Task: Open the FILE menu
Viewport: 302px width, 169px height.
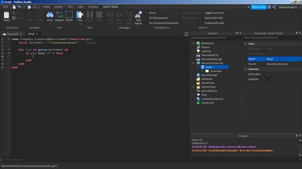Action: tap(6, 7)
